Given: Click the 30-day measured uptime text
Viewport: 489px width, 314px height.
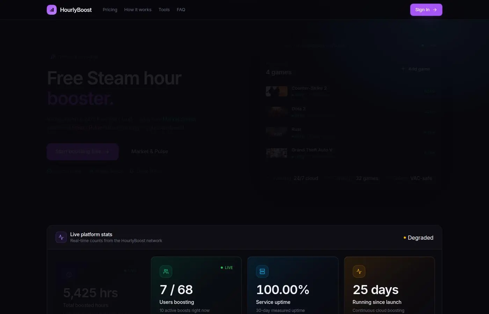Looking at the screenshot, I should (x=280, y=311).
